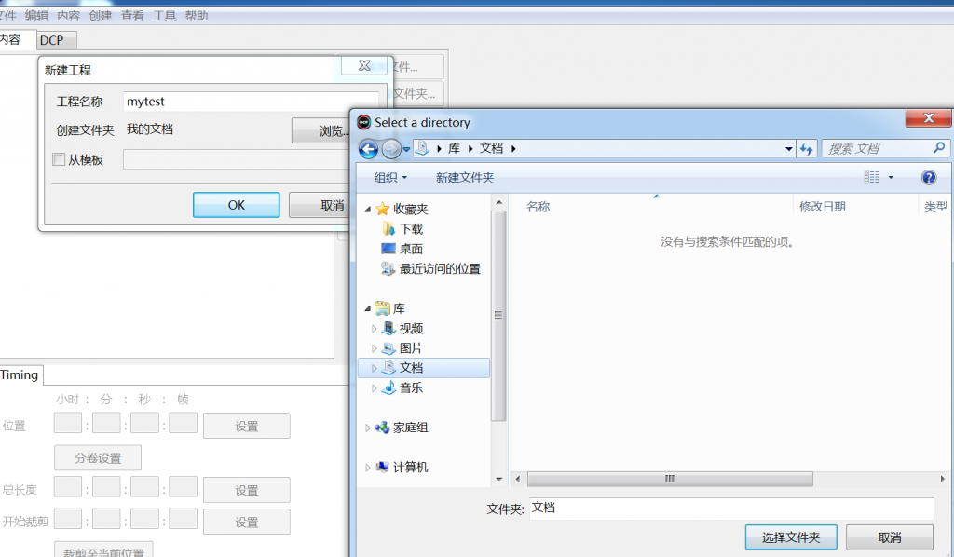Switch to the DCP tab
Viewport: 954px width, 557px height.
(56, 40)
